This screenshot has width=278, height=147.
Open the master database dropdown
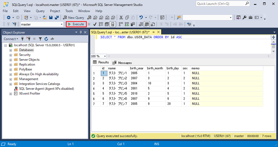[62, 24]
